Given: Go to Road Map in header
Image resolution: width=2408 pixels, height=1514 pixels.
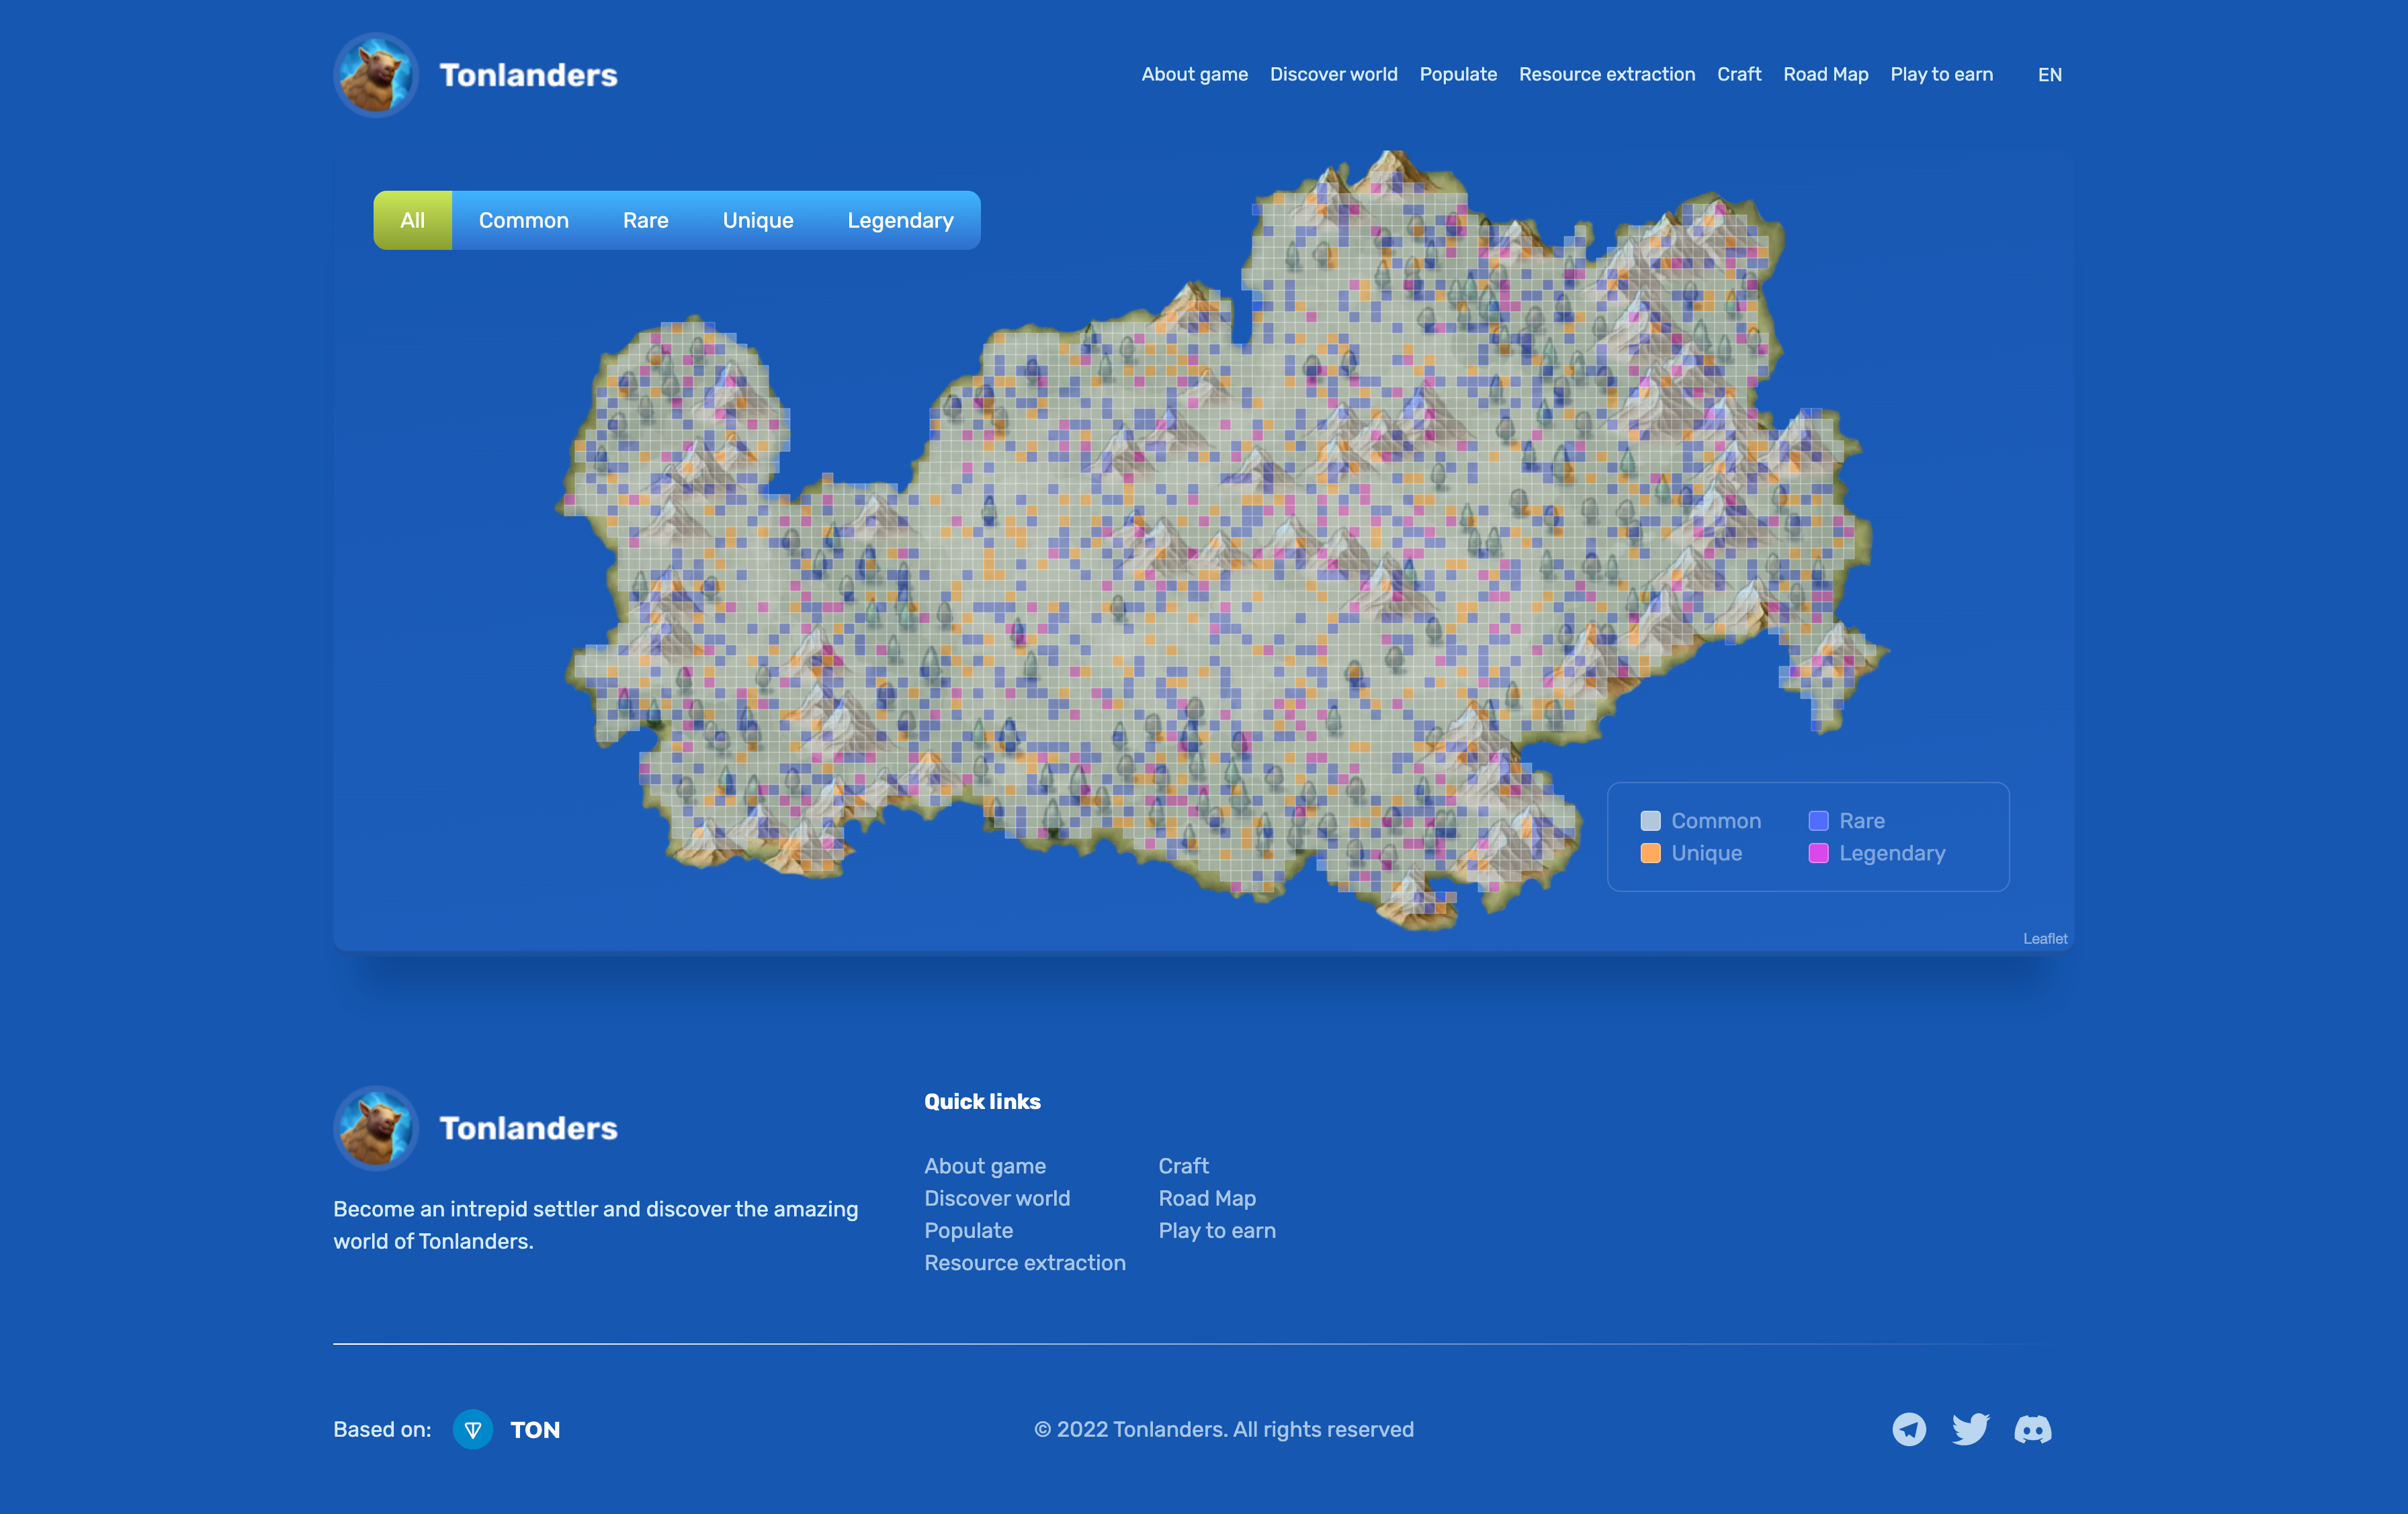Looking at the screenshot, I should point(1825,75).
